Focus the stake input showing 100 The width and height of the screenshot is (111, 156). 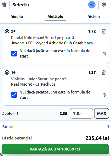(x=81, y=113)
